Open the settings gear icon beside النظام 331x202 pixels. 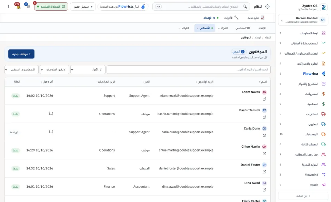(x=267, y=7)
